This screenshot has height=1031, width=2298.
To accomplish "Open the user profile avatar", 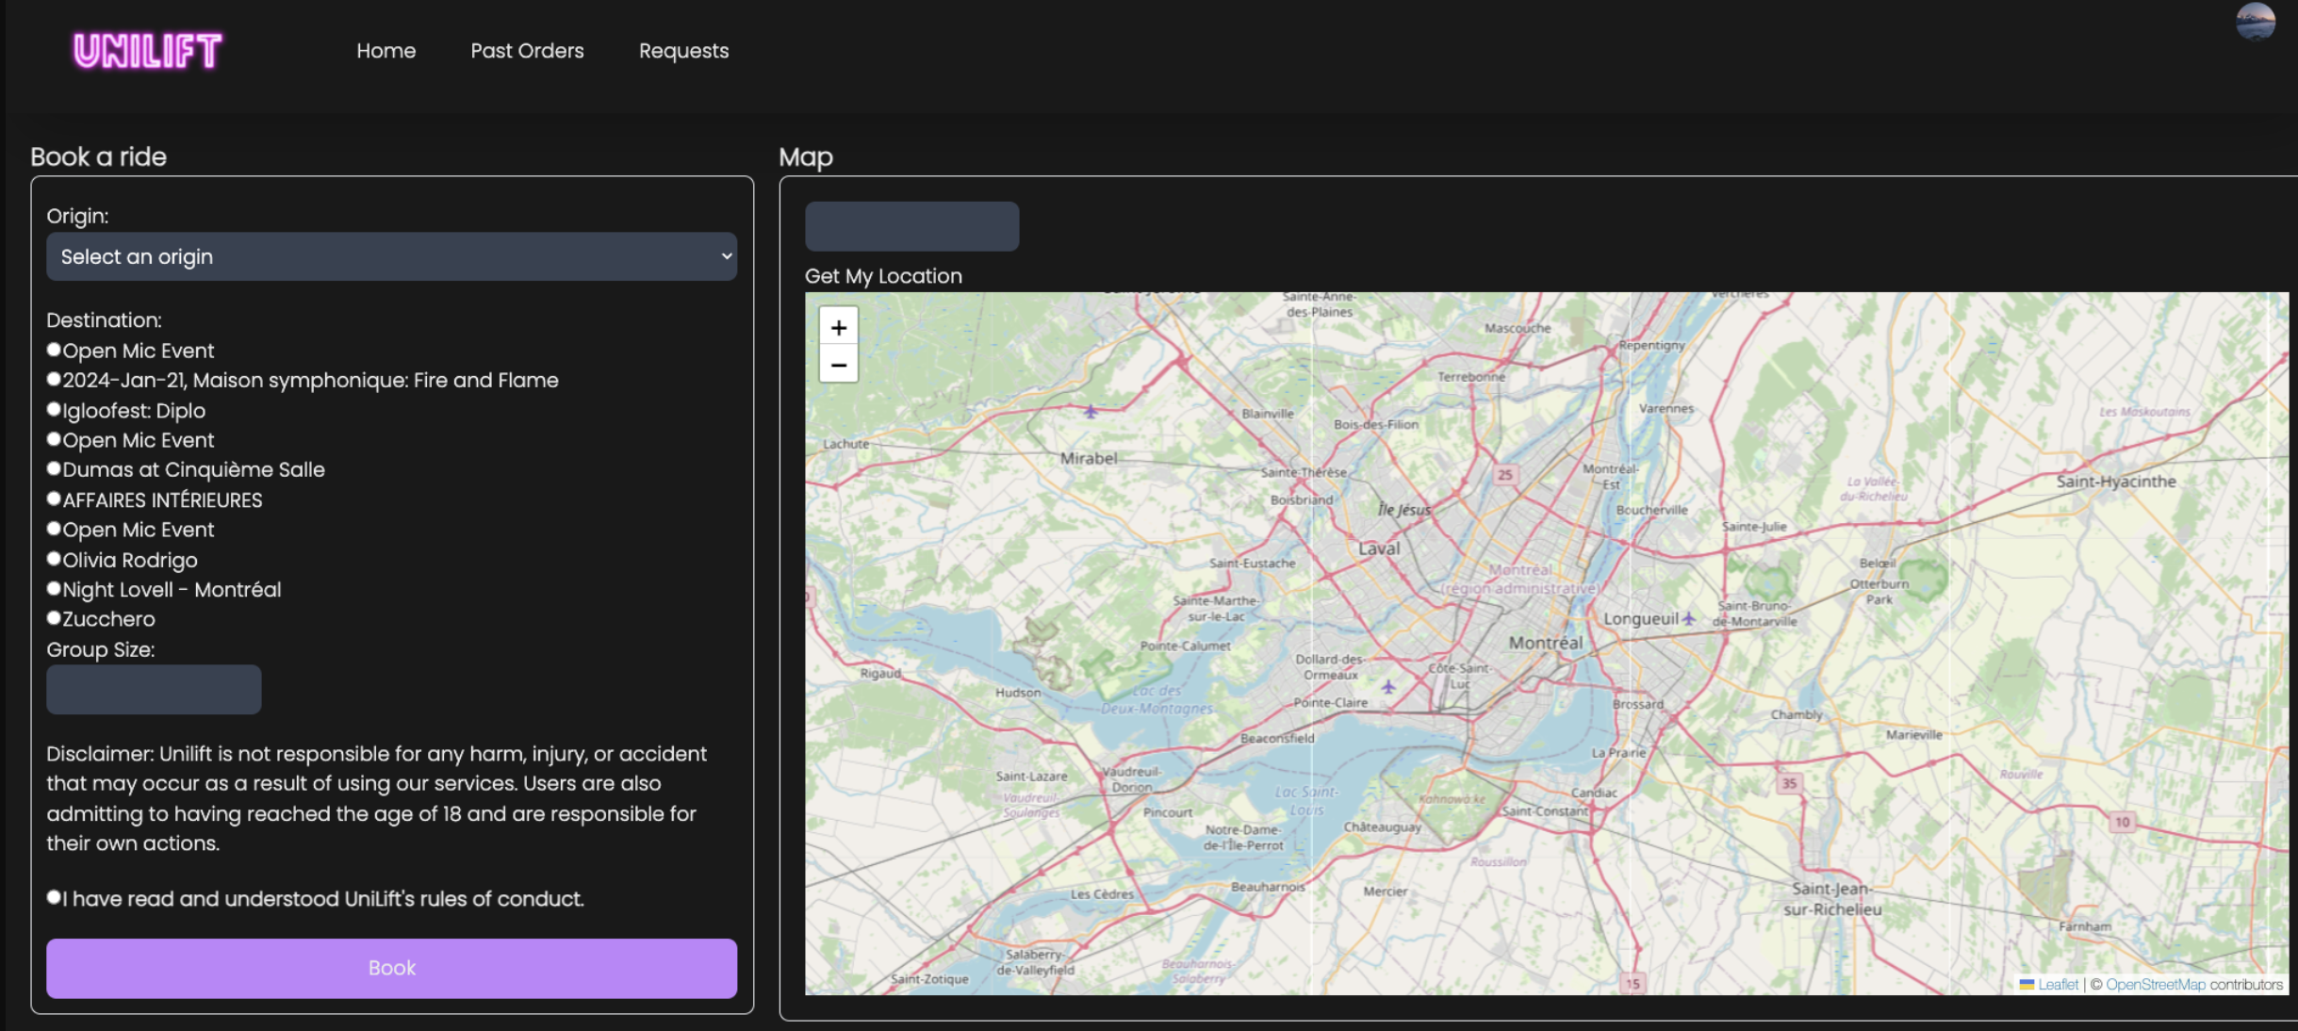I will point(2255,21).
